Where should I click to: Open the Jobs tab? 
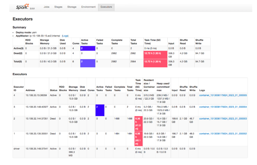coord(46,7)
